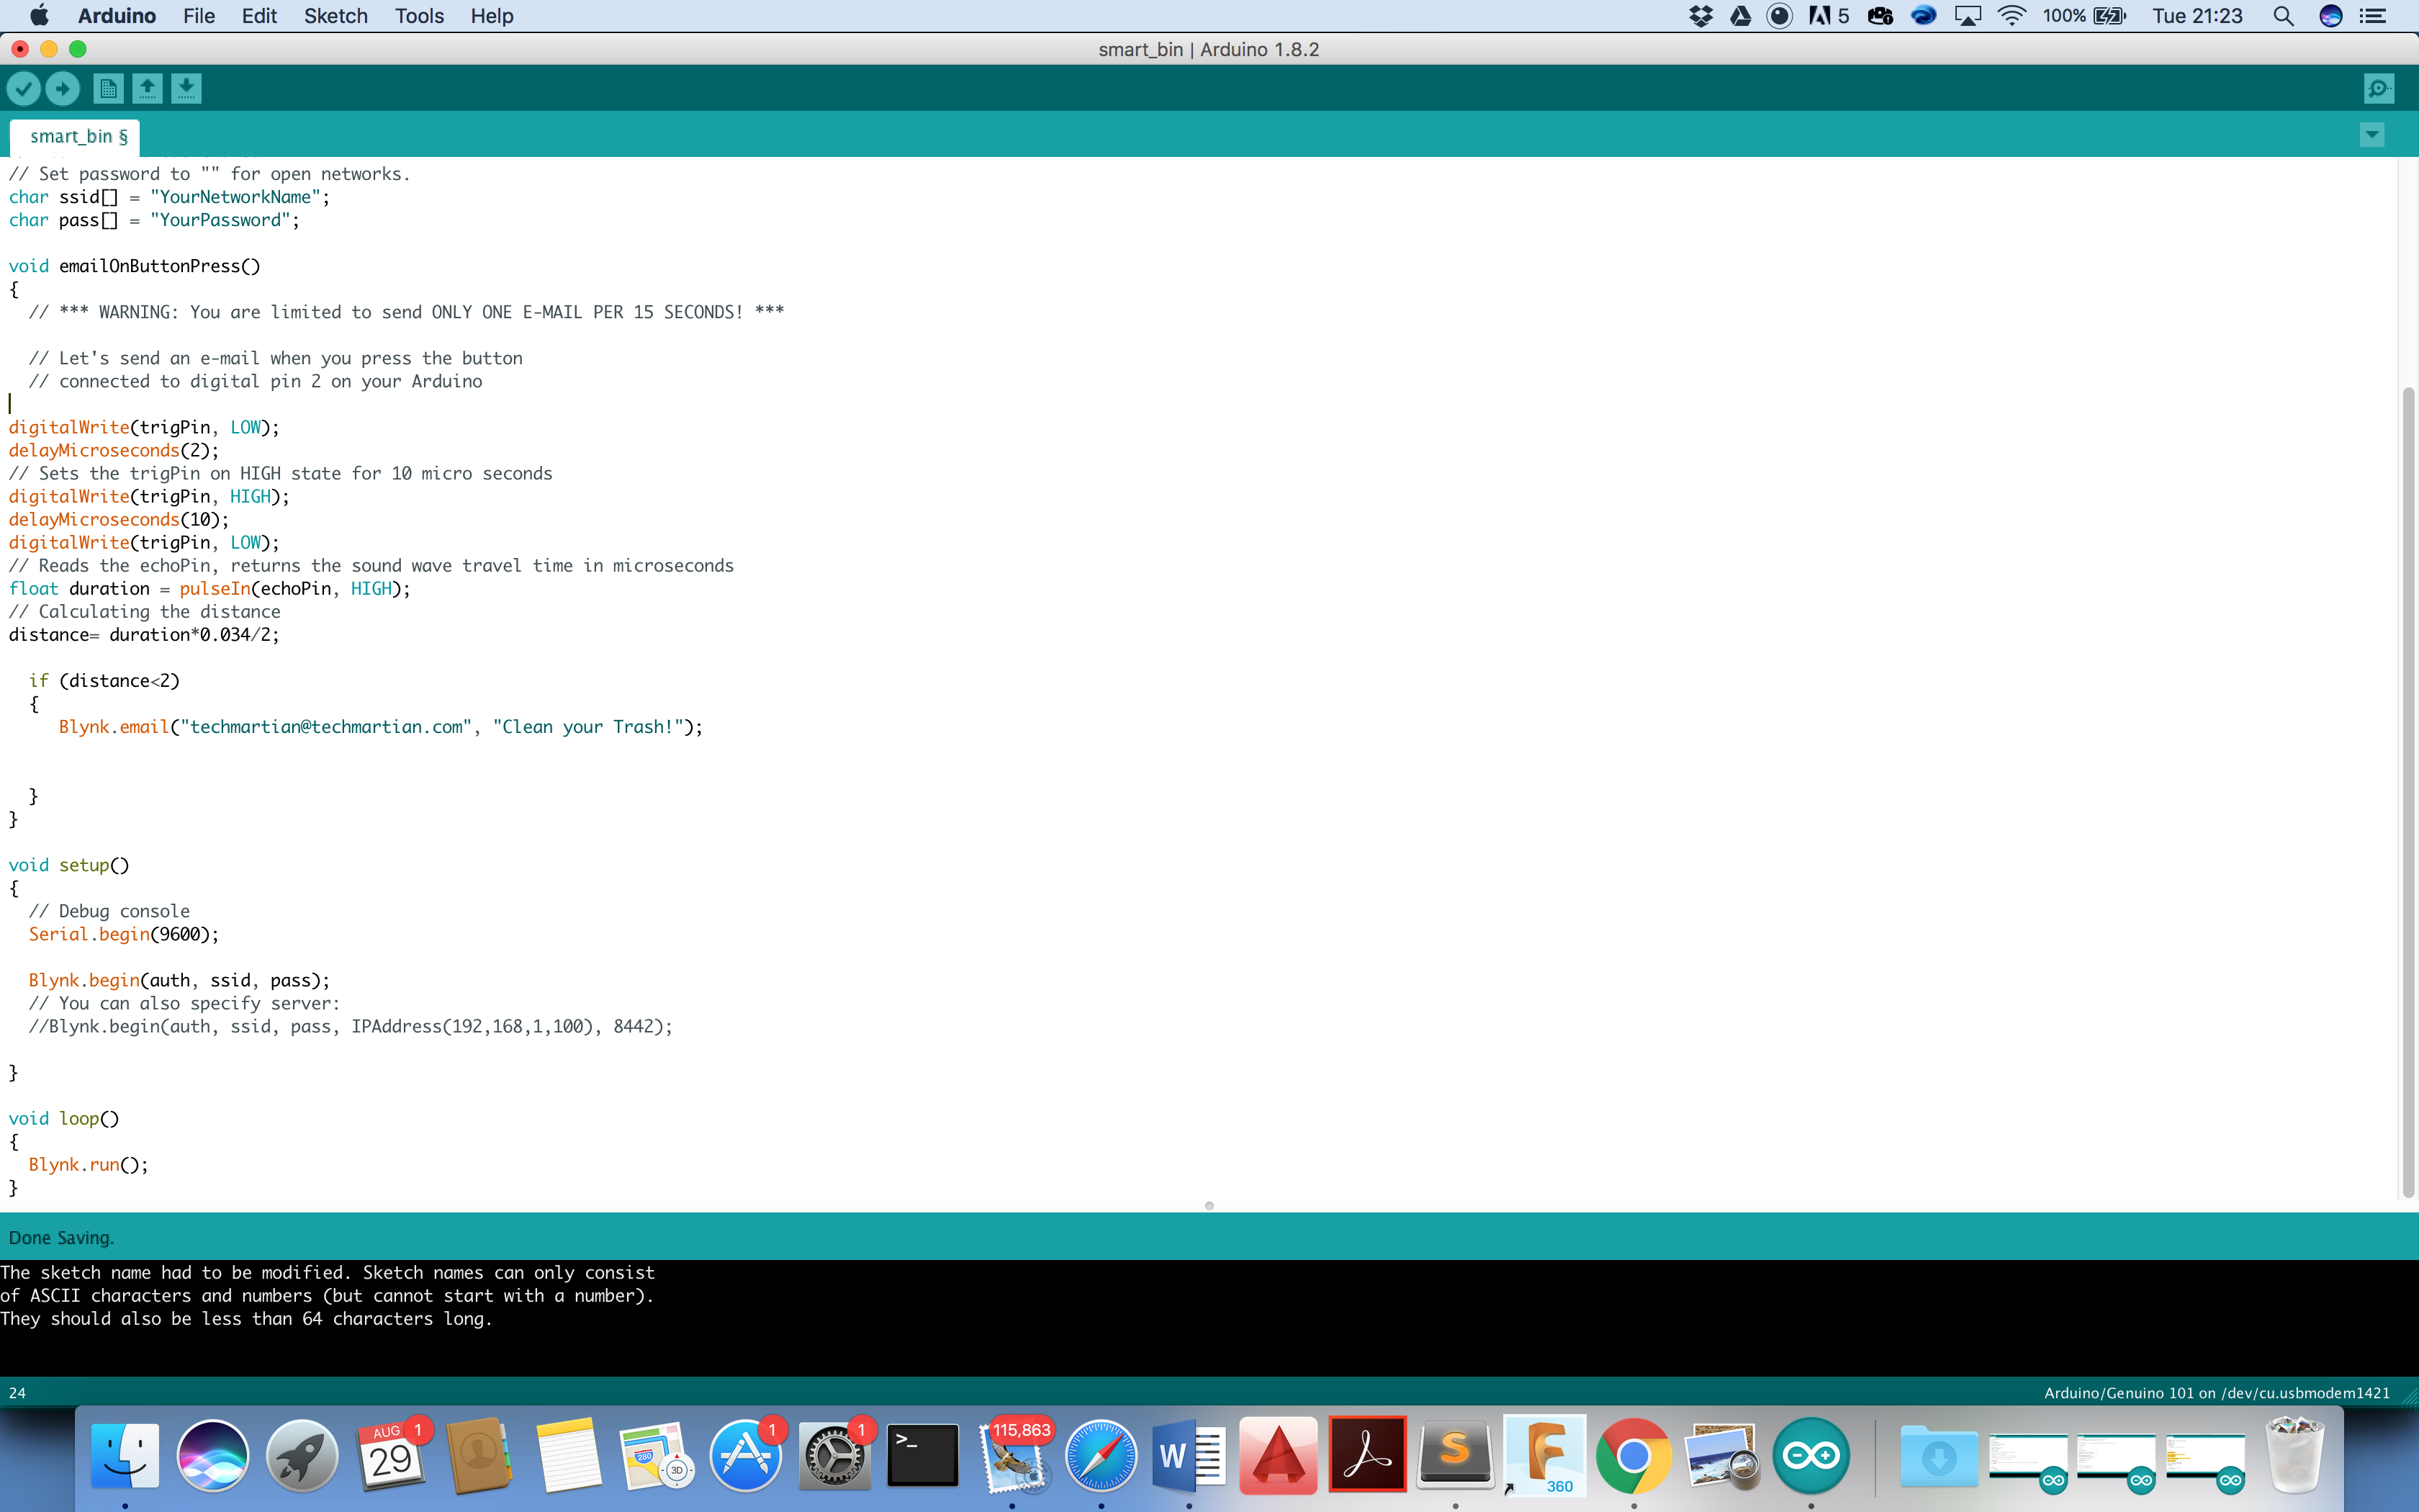Create a new sketch with the page icon
Viewport: 2419px width, 1512px height.
click(108, 89)
